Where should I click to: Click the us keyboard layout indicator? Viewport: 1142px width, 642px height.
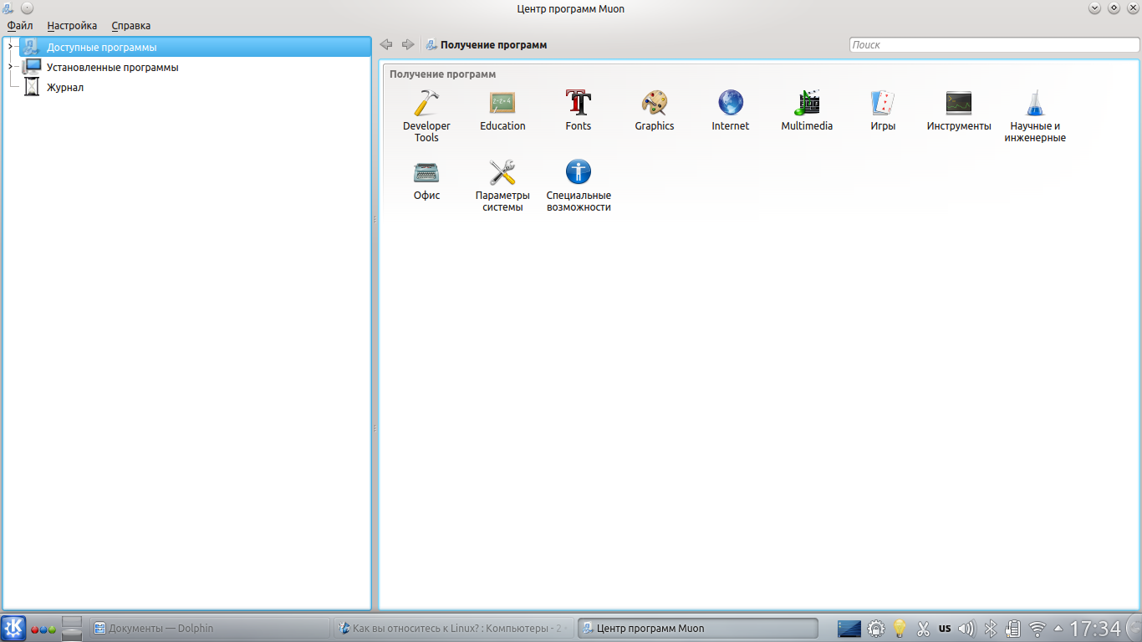coord(945,629)
